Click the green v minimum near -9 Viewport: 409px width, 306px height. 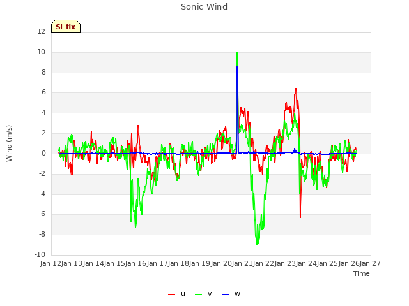point(257,244)
